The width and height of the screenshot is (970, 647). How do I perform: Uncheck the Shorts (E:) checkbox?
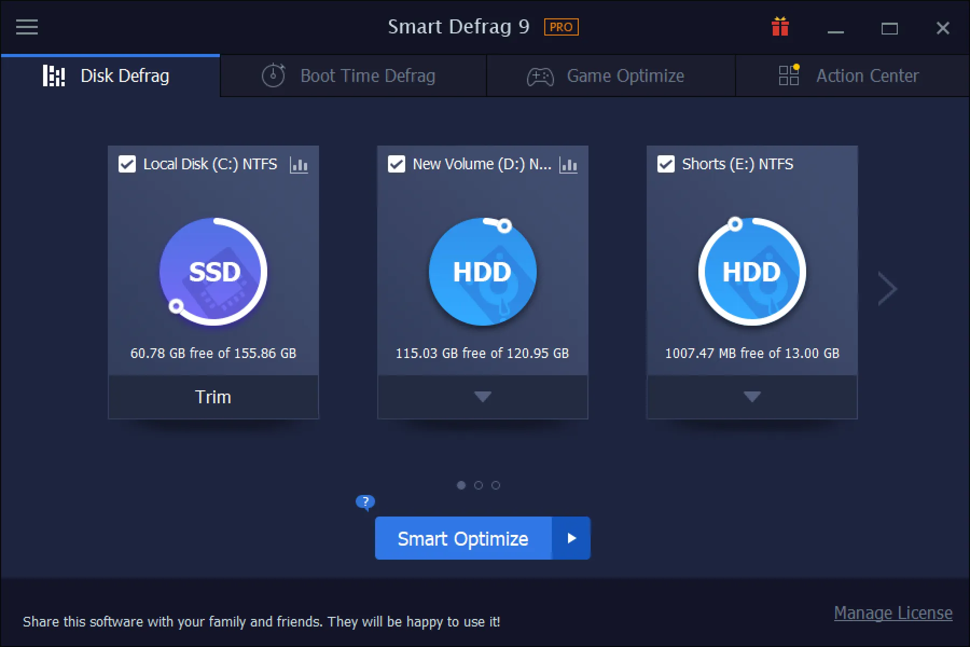666,164
